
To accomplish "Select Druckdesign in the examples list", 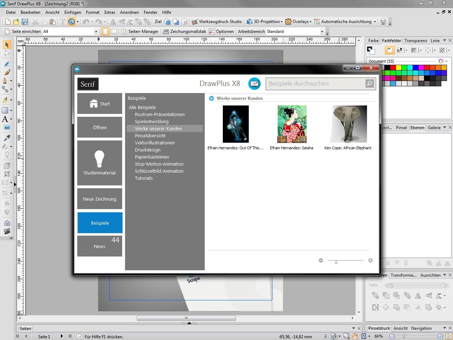I will pos(148,150).
